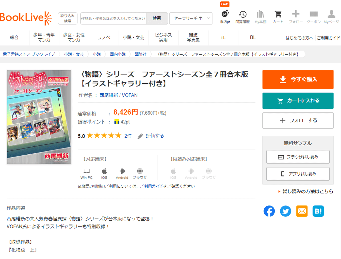Open 絞り込み検索 filter search options
Screen dimensions: 341x259
coord(67,18)
